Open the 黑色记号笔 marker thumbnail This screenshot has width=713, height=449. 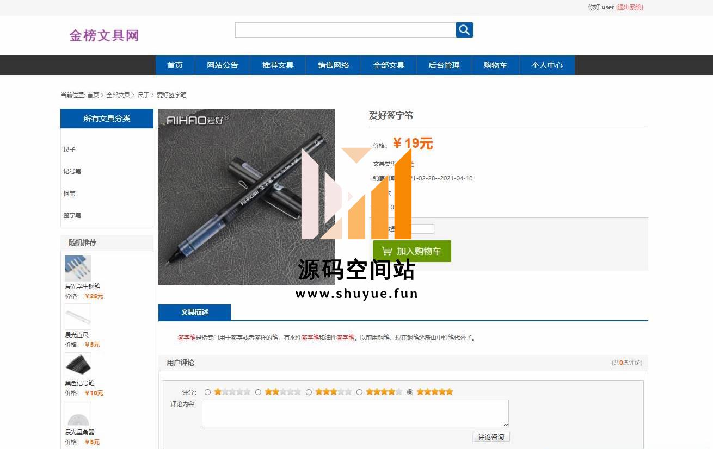click(78, 365)
